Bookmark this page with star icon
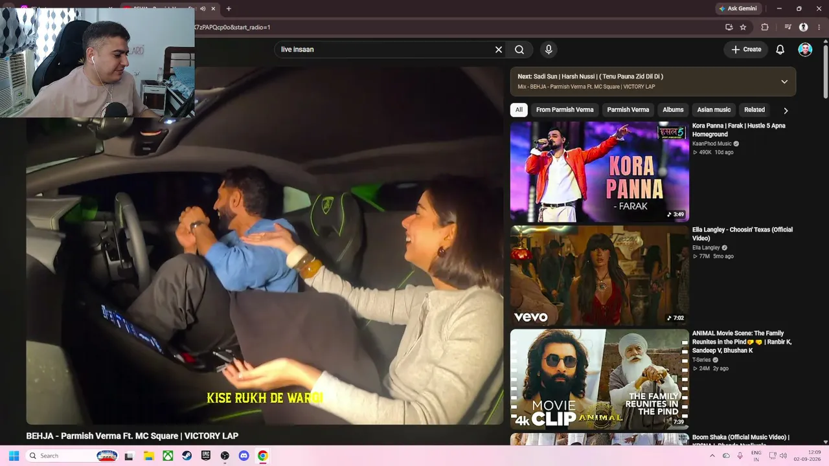Viewport: 829px width, 466px height. click(743, 27)
